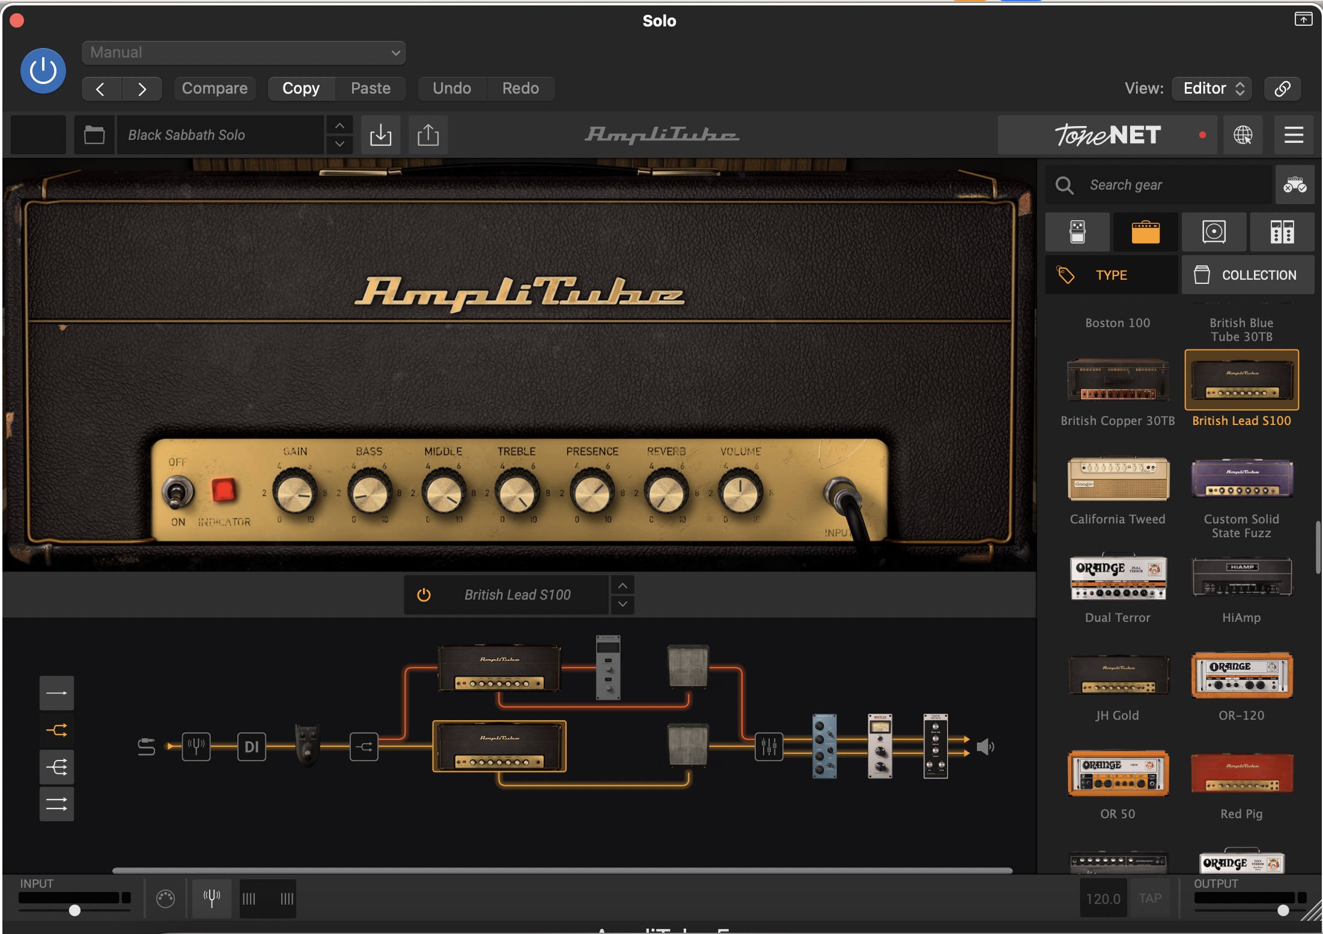Toggle the plugin power button

pos(43,71)
